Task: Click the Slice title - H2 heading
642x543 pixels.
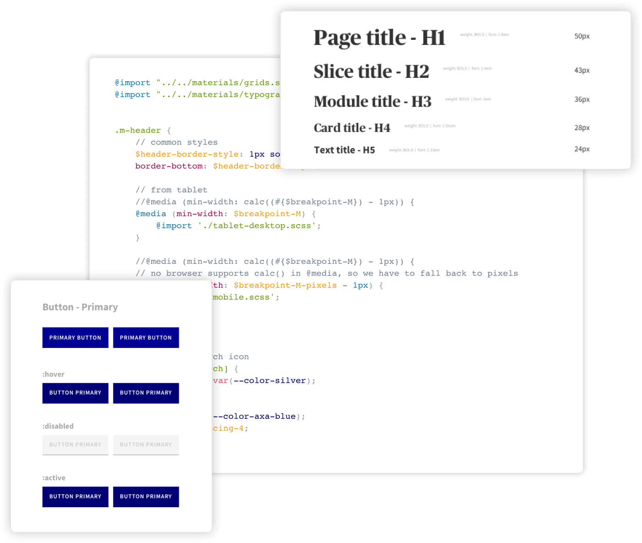Action: tap(372, 71)
